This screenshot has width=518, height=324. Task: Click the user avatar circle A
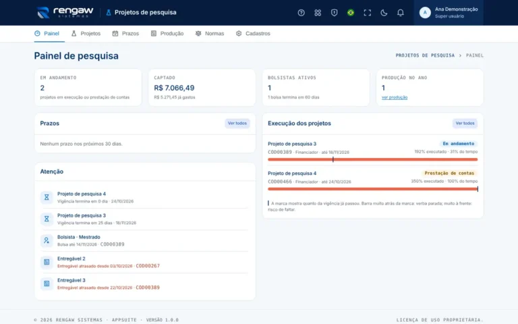425,13
